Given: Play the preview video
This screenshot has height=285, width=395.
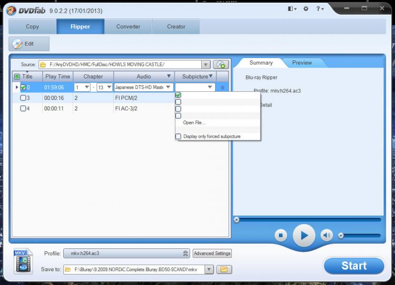Looking at the screenshot, I should tap(304, 236).
